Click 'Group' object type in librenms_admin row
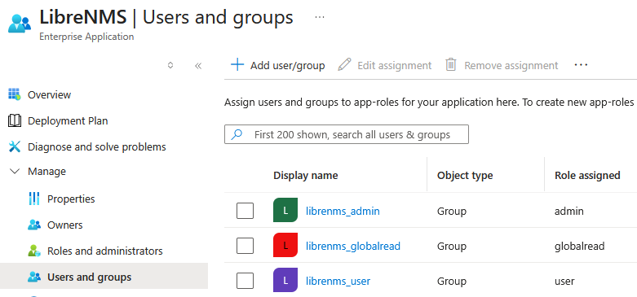Viewport: 637px width, 297px height. click(x=452, y=211)
